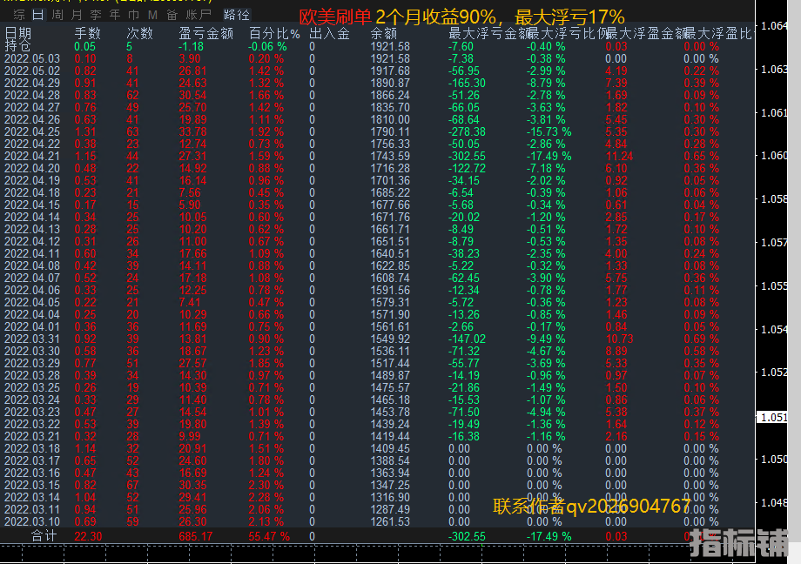
Task: Click the 余额 column header
Action: [x=384, y=33]
